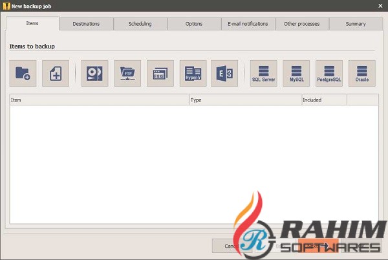Image resolution: width=388 pixels, height=260 pixels.
Task: Select the drive image backup icon
Action: coord(94,73)
